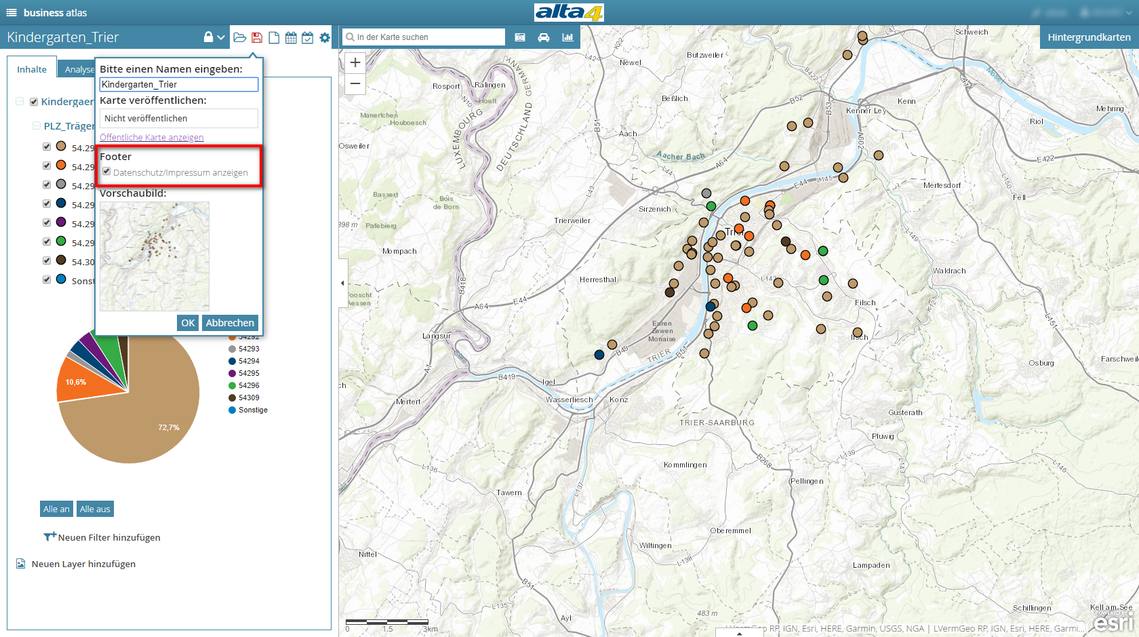Click the lock icon beside Kindergarten_Trier
The width and height of the screenshot is (1139, 637).
pyautogui.click(x=209, y=37)
